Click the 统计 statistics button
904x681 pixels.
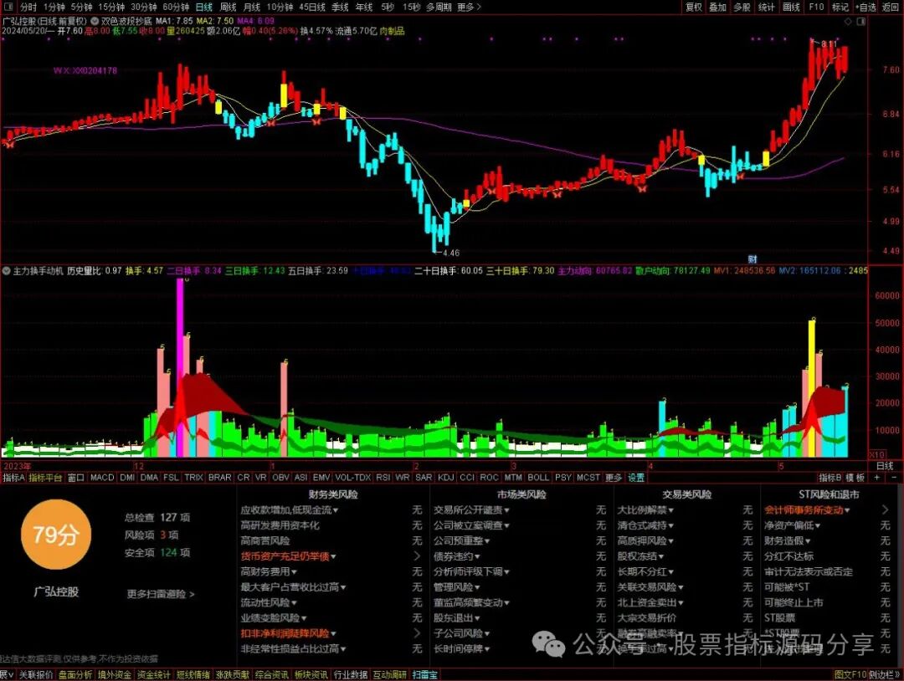[x=766, y=7]
